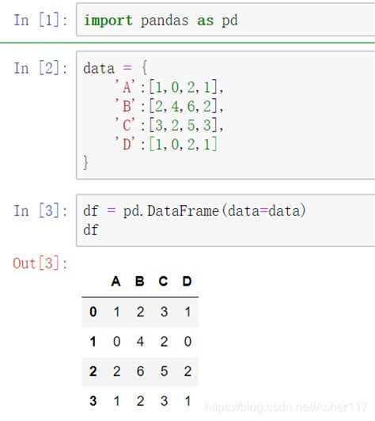Click column header C in output table

163,282
